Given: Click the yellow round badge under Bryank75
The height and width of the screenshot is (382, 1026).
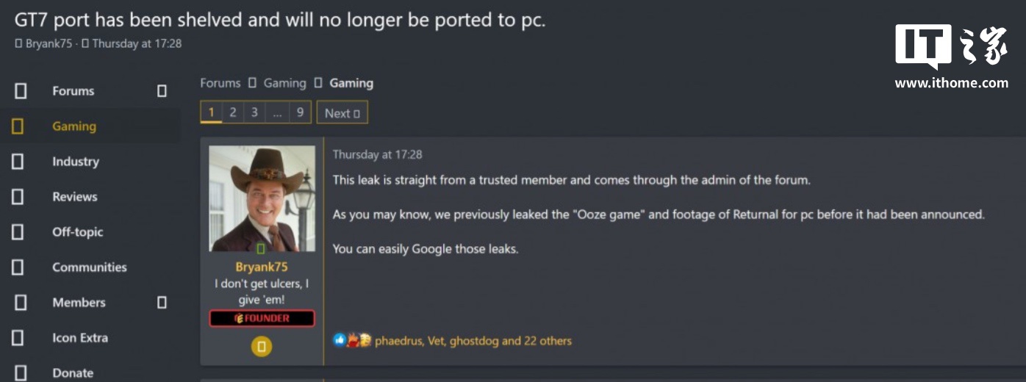Looking at the screenshot, I should tap(261, 346).
